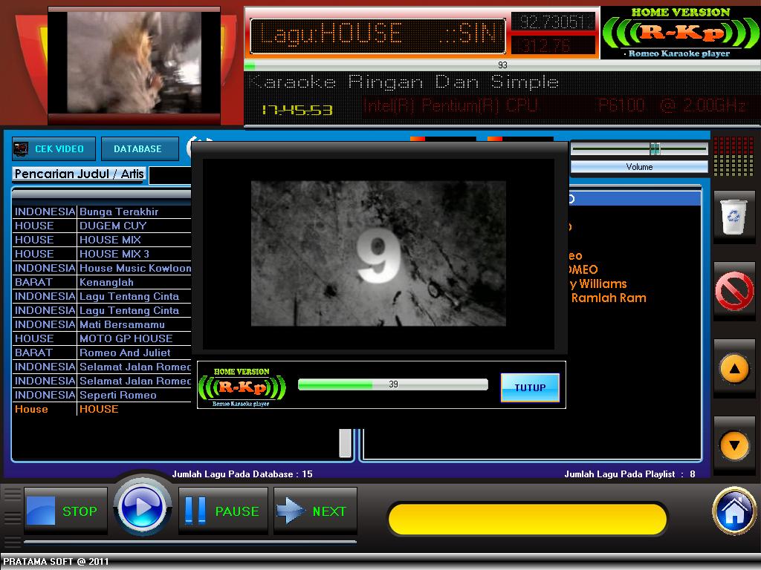
Task: Skip to the NEXT song
Action: [315, 511]
